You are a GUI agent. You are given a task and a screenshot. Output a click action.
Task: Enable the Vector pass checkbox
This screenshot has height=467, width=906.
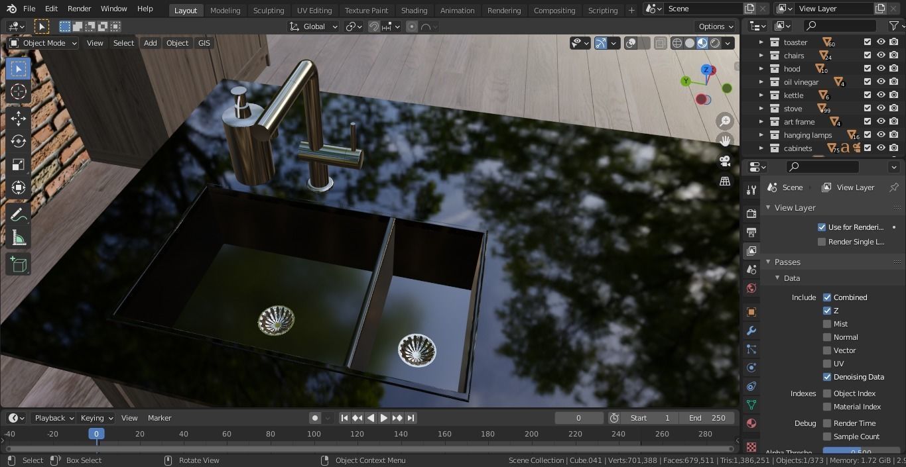827,350
